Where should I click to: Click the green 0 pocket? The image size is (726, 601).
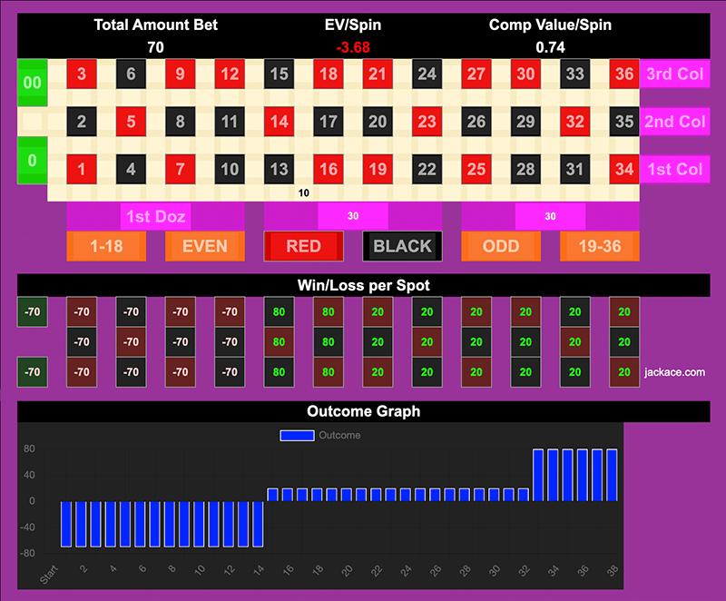32,161
